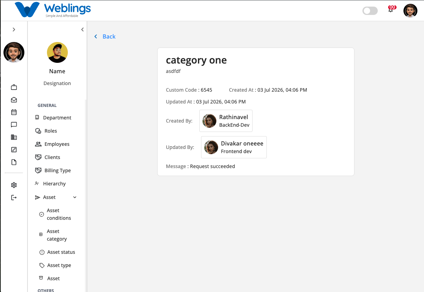Screen dimensions: 424x292
Task: Open the Rathinavel creator card
Action: (226, 121)
